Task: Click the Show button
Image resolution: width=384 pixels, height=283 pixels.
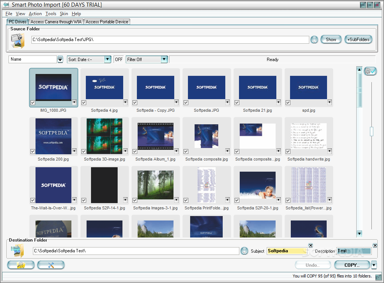Action: coord(331,40)
